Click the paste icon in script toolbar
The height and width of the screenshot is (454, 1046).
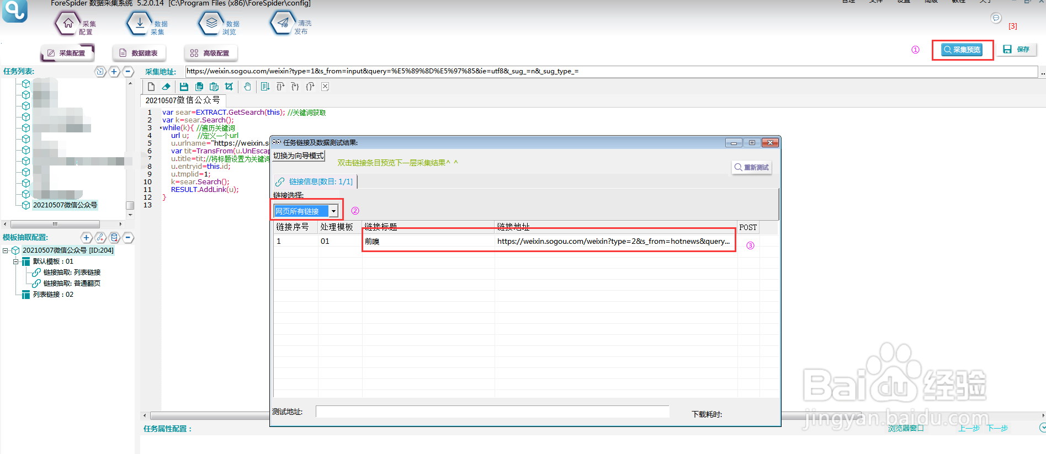pos(214,87)
